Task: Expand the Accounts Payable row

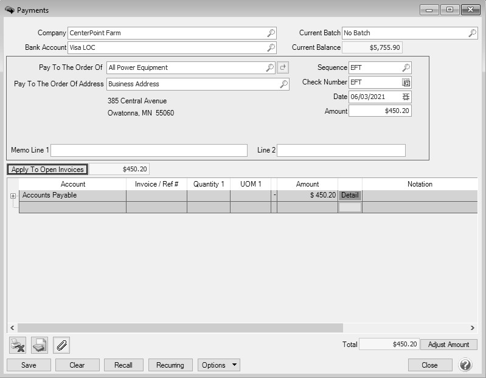Action: 13,196
